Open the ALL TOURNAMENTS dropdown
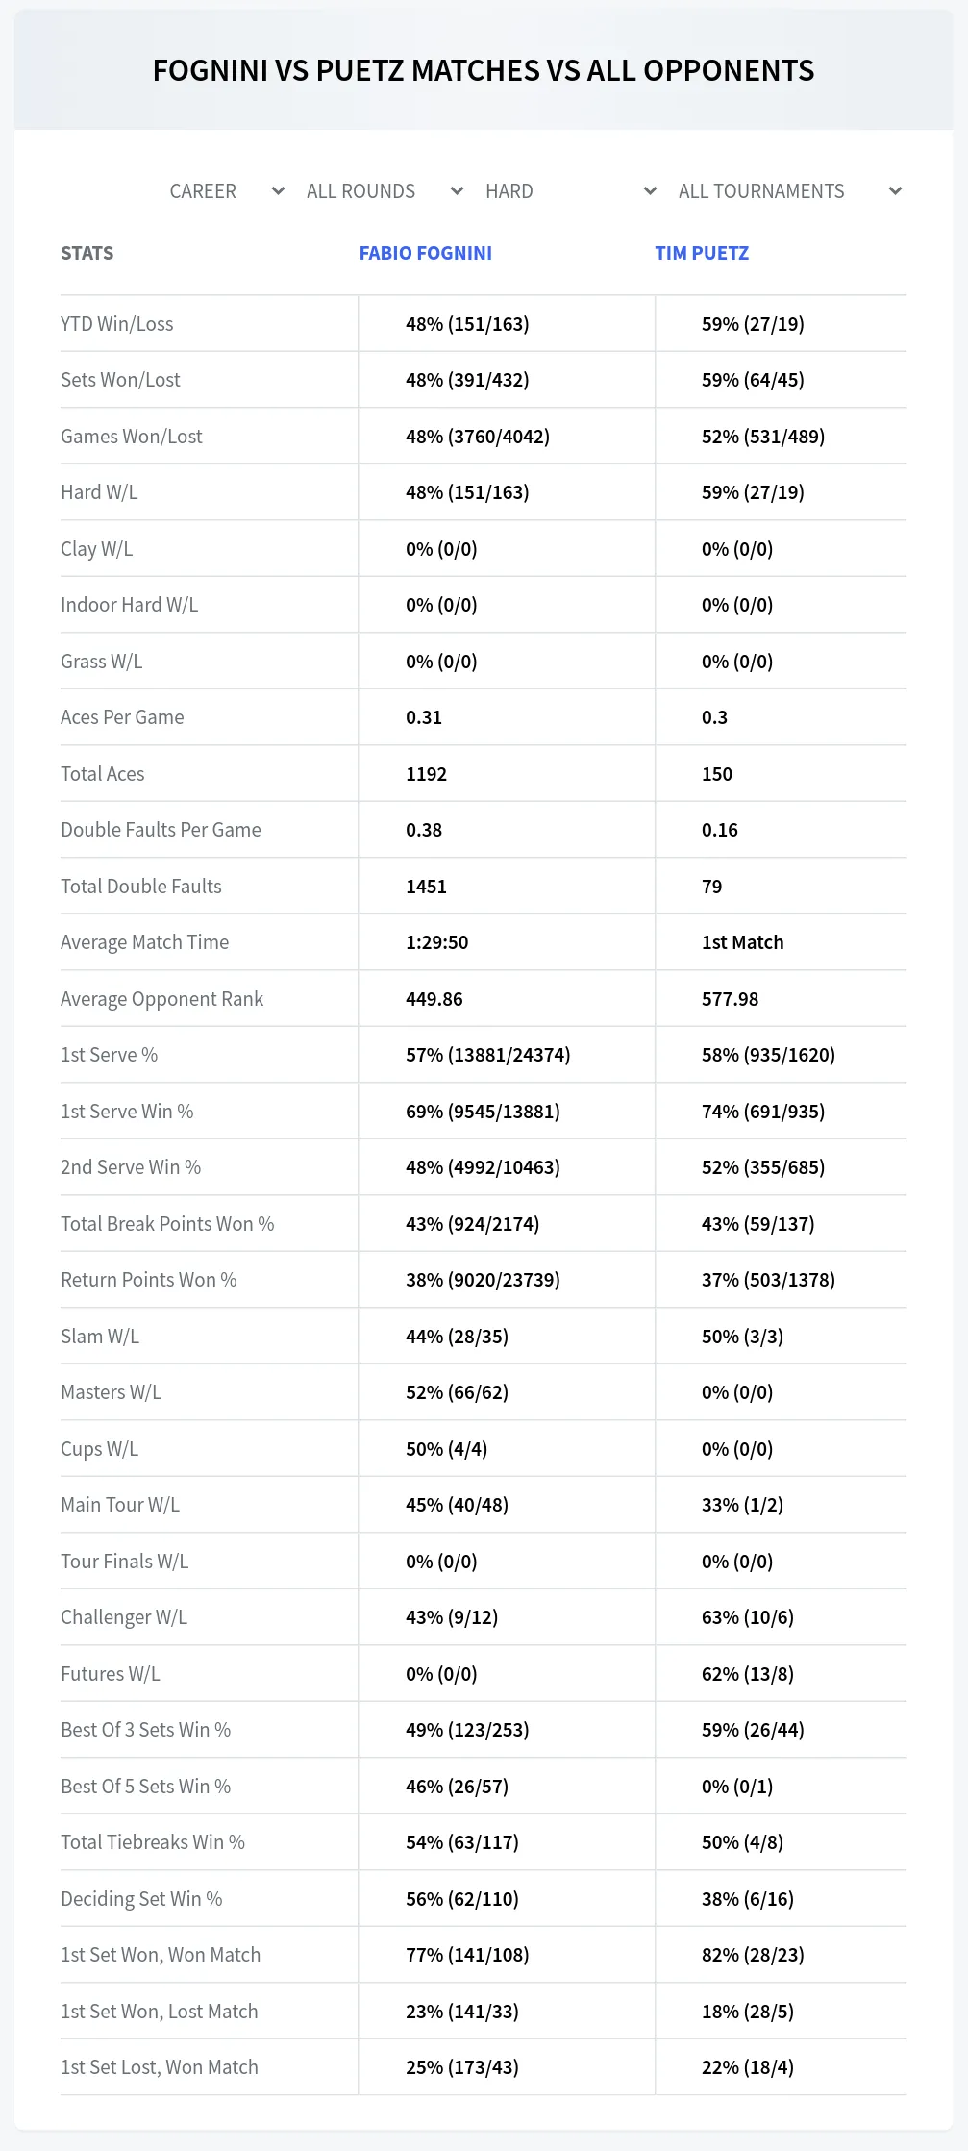Screen dimensions: 968x2151 pyautogui.click(x=789, y=191)
